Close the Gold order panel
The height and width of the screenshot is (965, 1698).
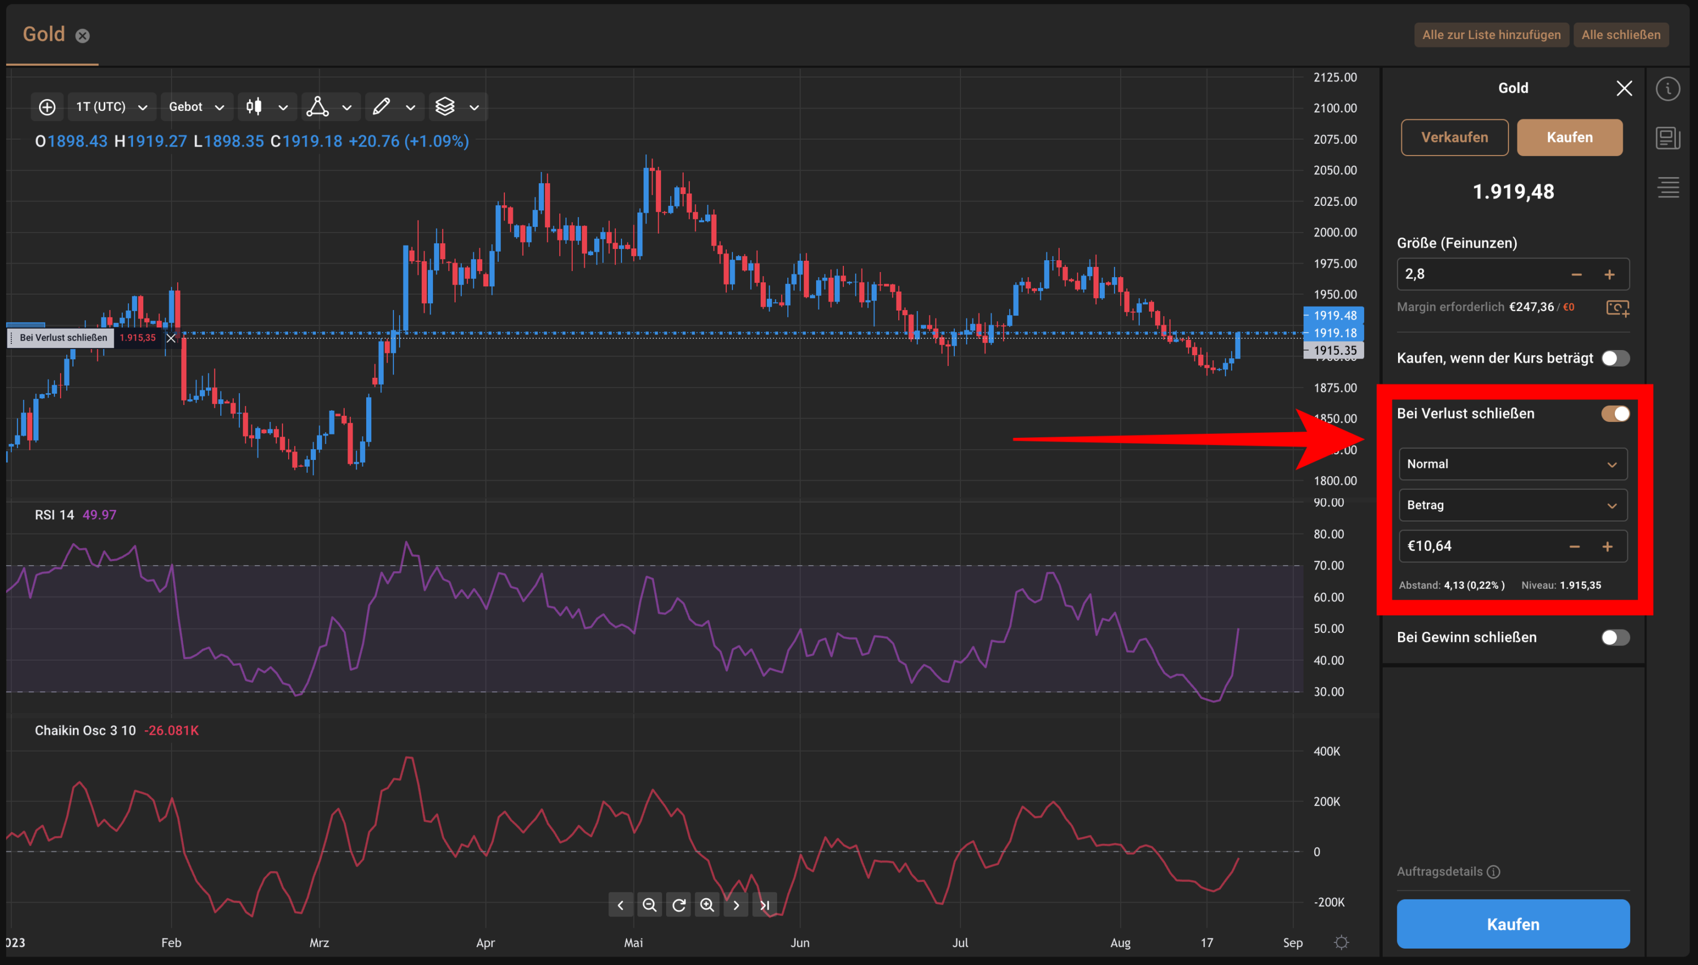click(x=1624, y=88)
